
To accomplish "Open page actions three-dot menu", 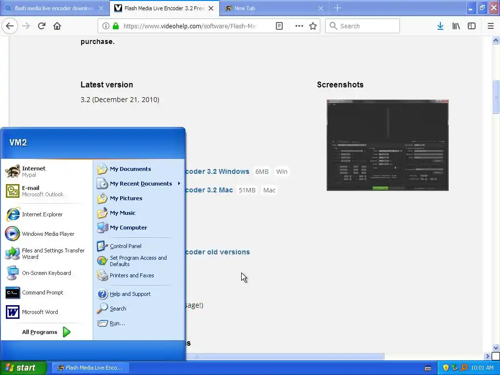I will 299,26.
